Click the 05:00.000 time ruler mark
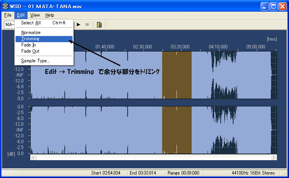289x178 pixels. point(256,47)
